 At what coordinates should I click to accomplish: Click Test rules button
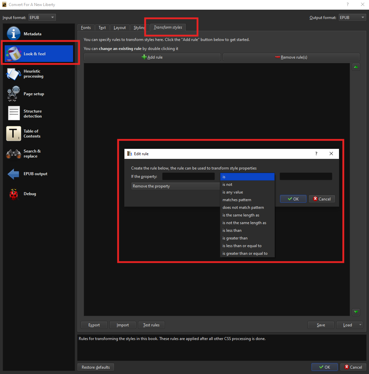(x=151, y=325)
